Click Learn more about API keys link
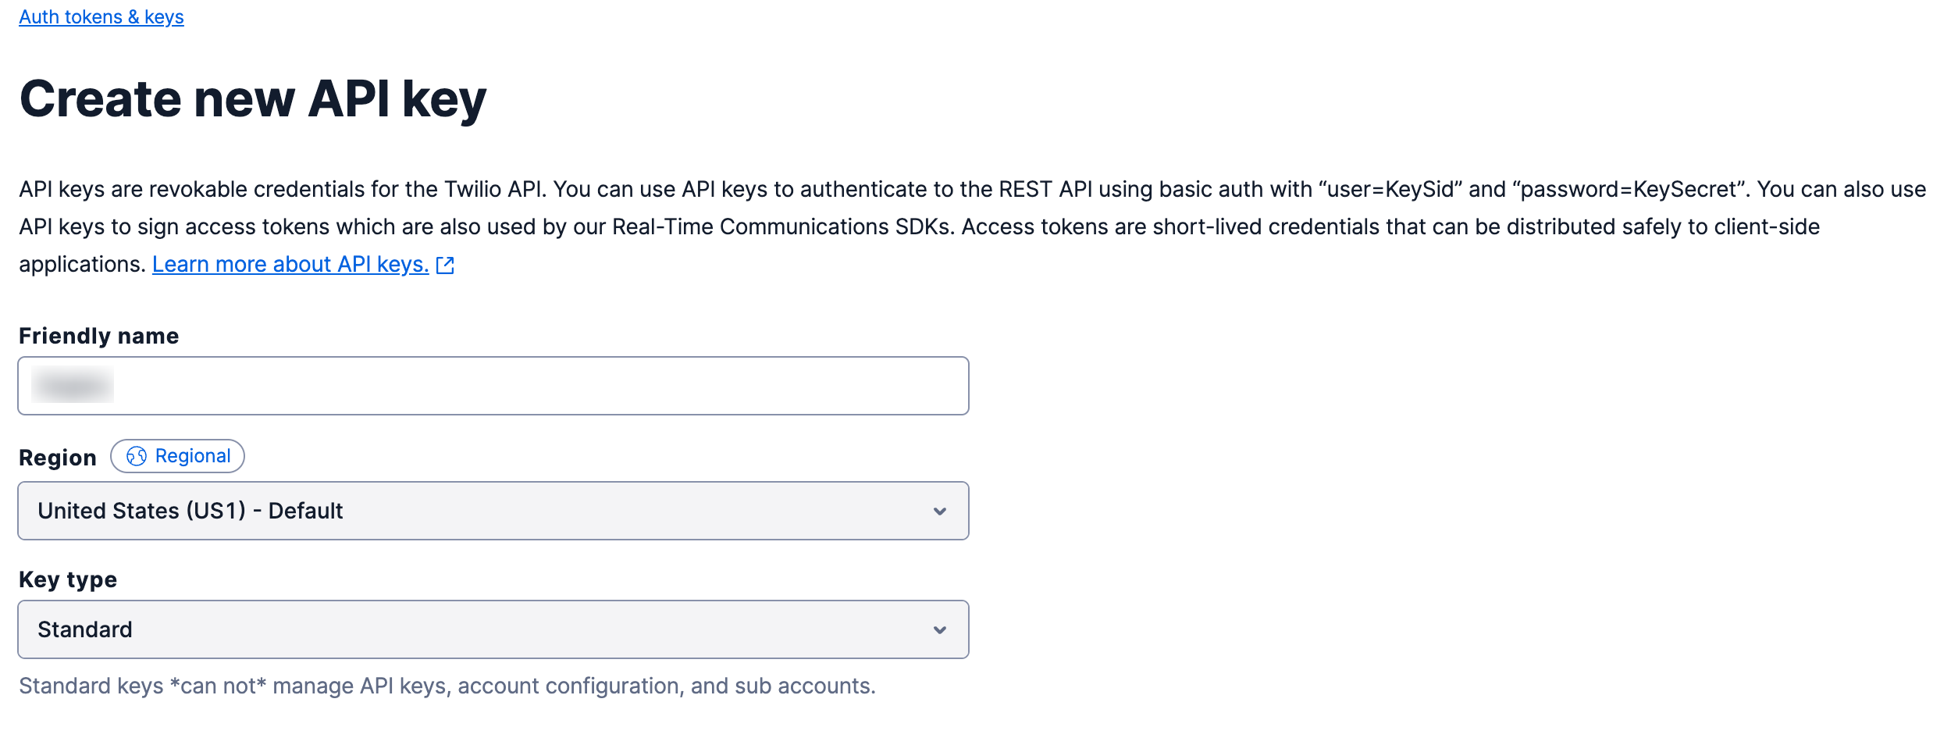 [x=290, y=265]
